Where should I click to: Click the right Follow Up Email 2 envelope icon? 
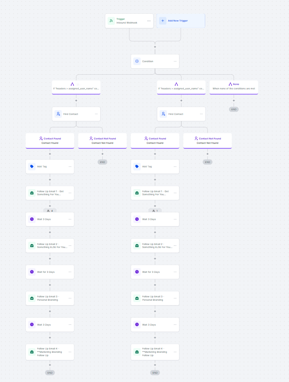pos(137,246)
